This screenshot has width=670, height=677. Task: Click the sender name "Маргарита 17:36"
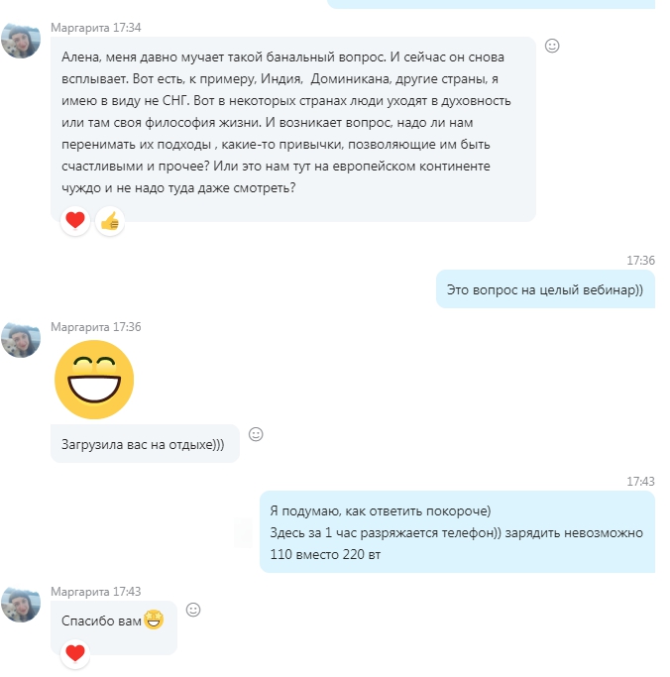96,327
